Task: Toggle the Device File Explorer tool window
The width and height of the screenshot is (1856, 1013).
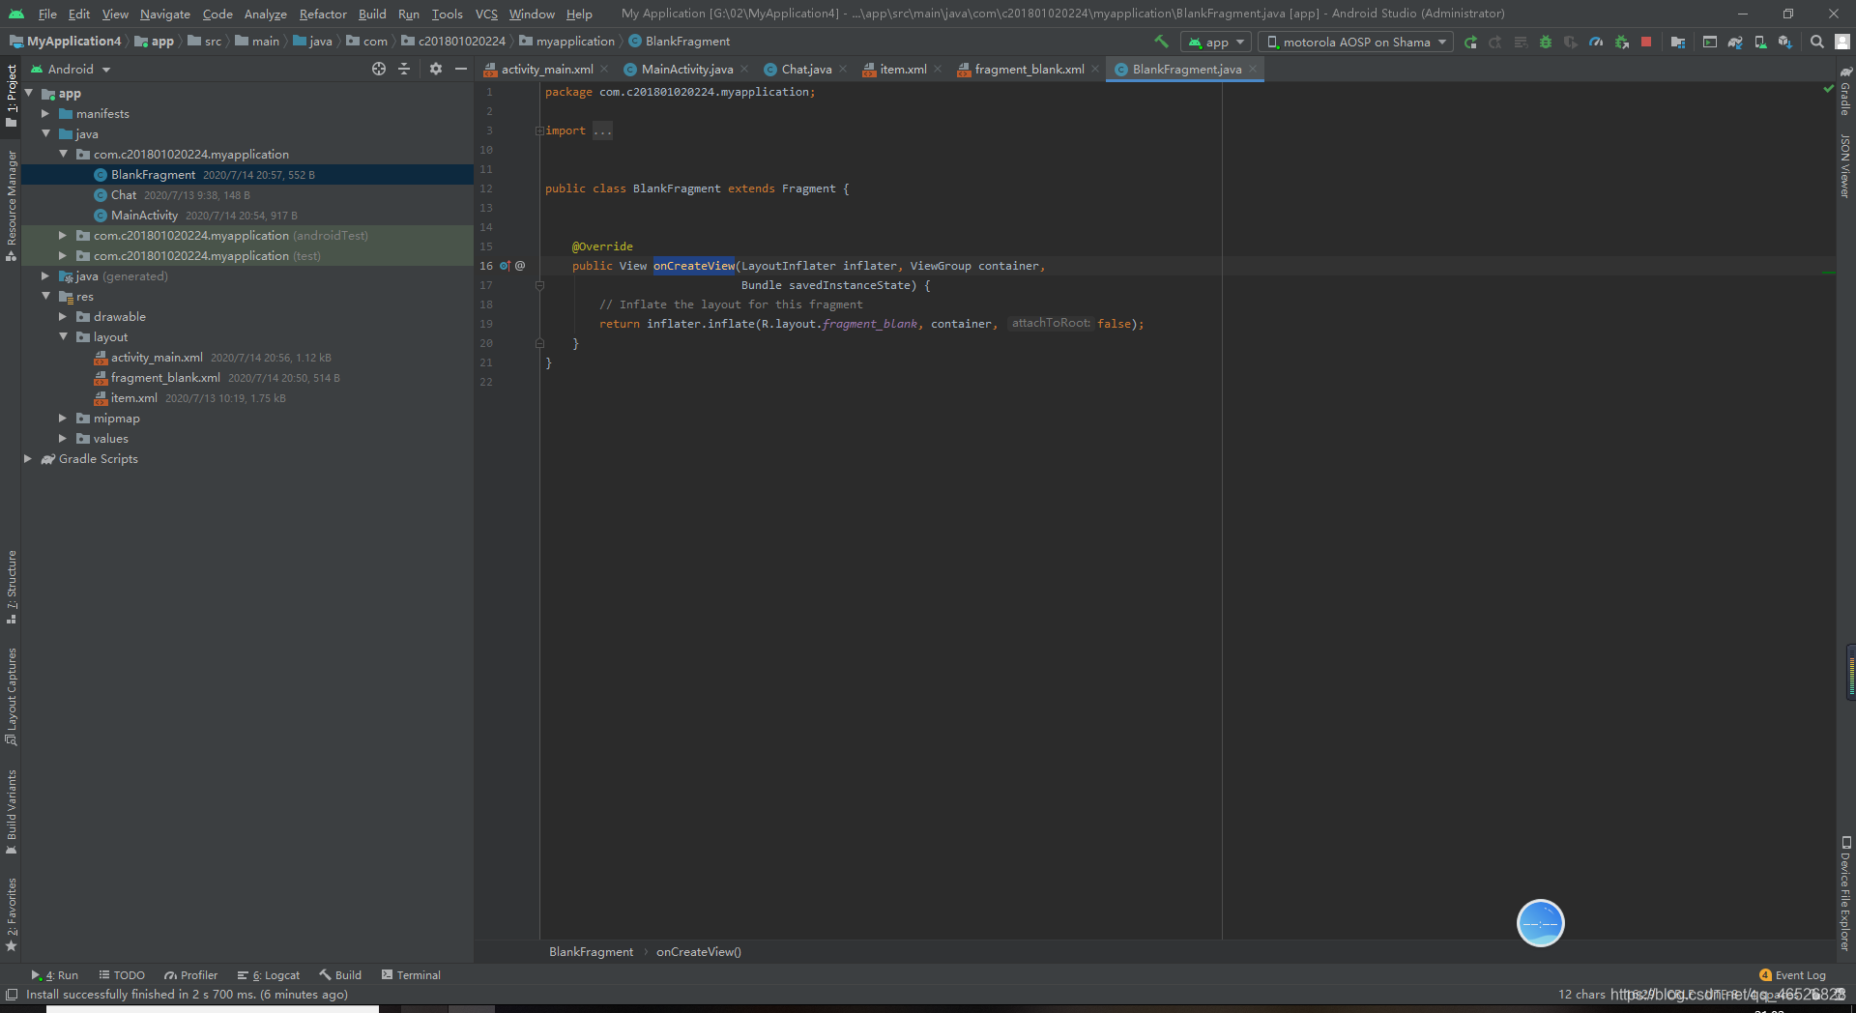Action: 1845,894
